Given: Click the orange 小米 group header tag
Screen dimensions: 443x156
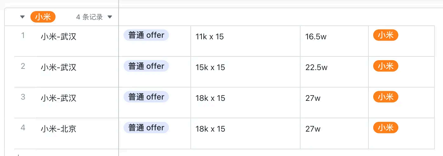Looking at the screenshot, I should pos(43,17).
